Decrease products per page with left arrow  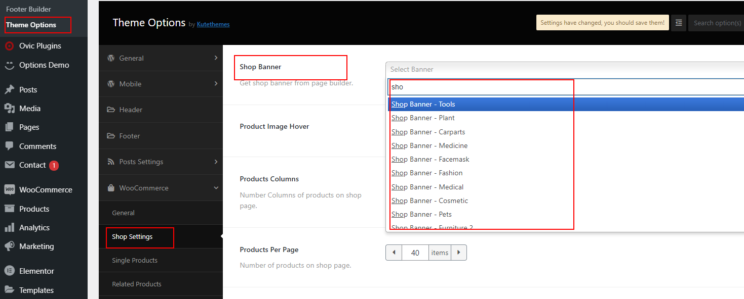(x=394, y=253)
